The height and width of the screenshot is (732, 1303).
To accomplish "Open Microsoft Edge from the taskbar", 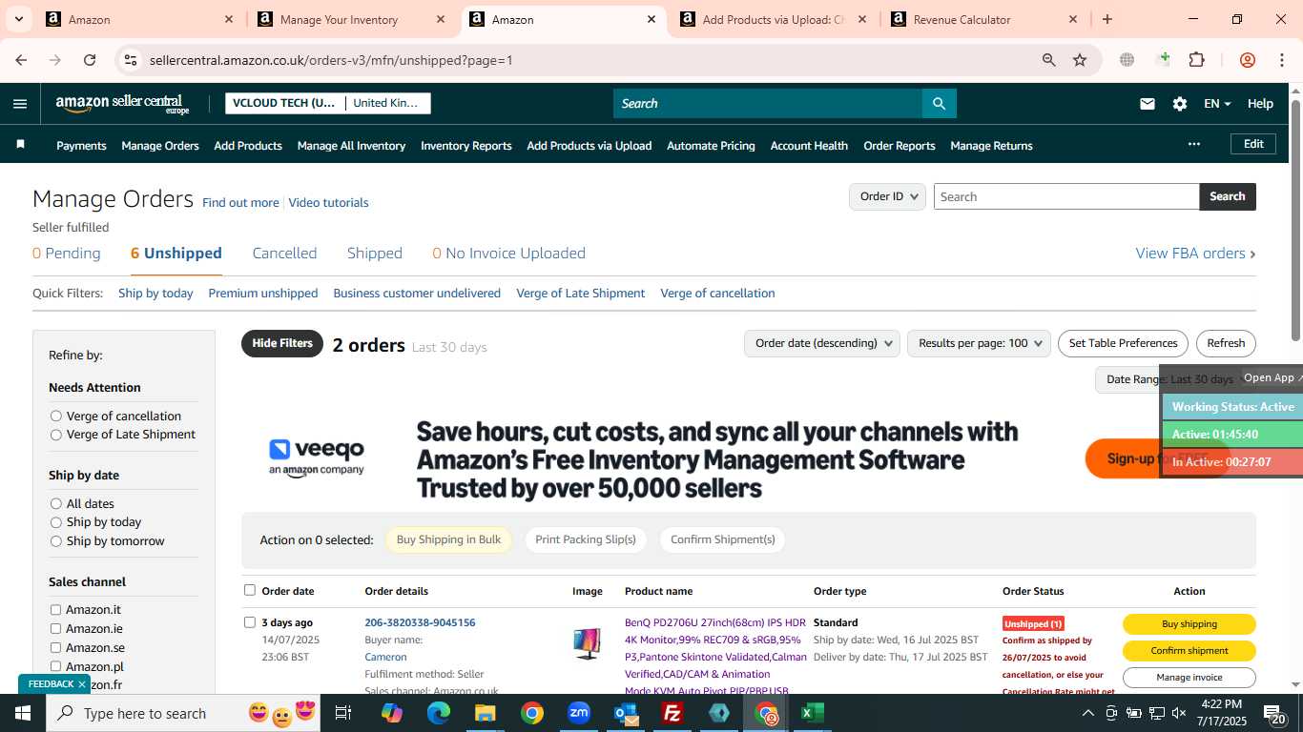I will click(439, 713).
